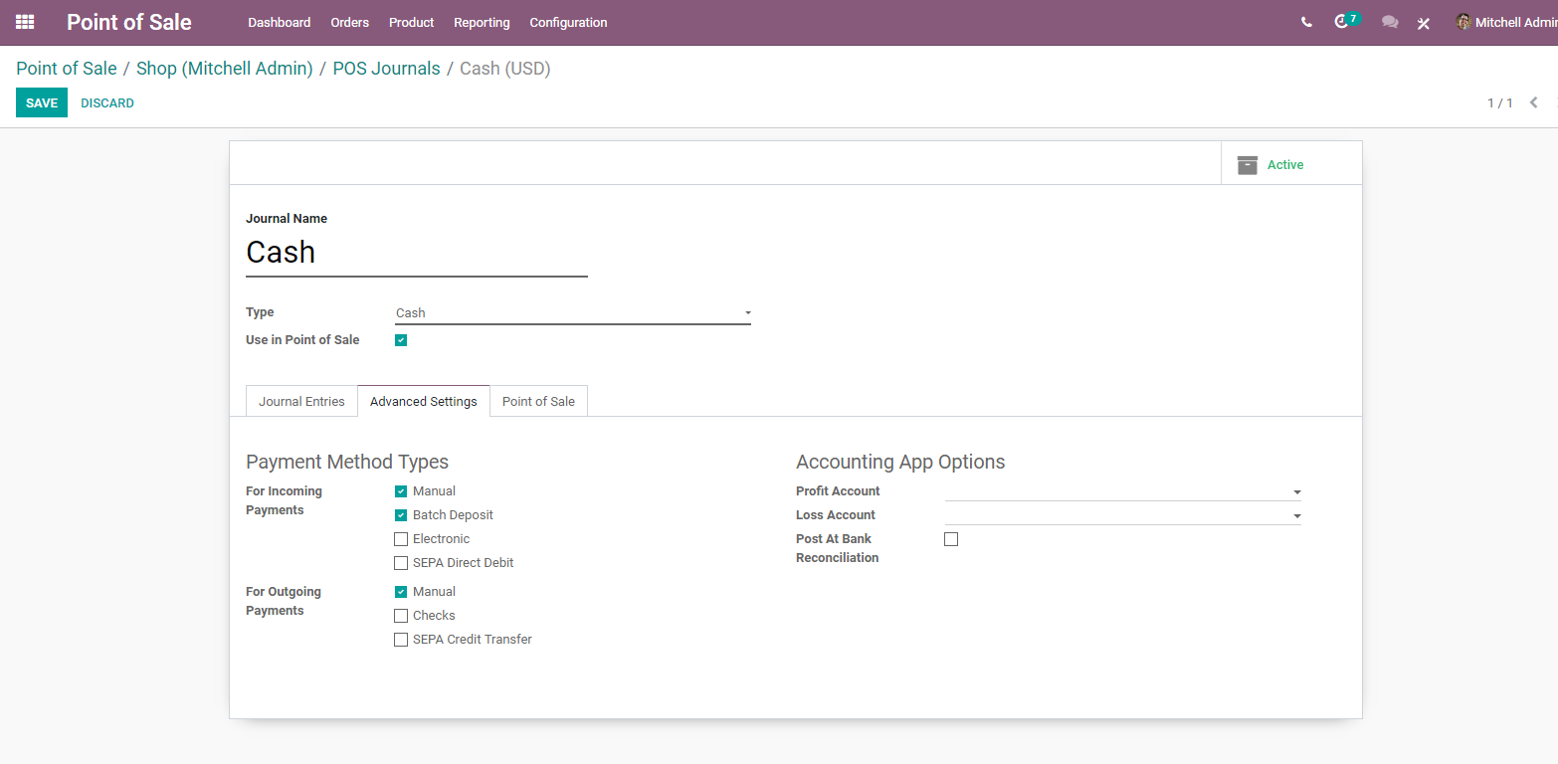
Task: Enable Checks outgoing payment checkbox
Action: tap(401, 616)
